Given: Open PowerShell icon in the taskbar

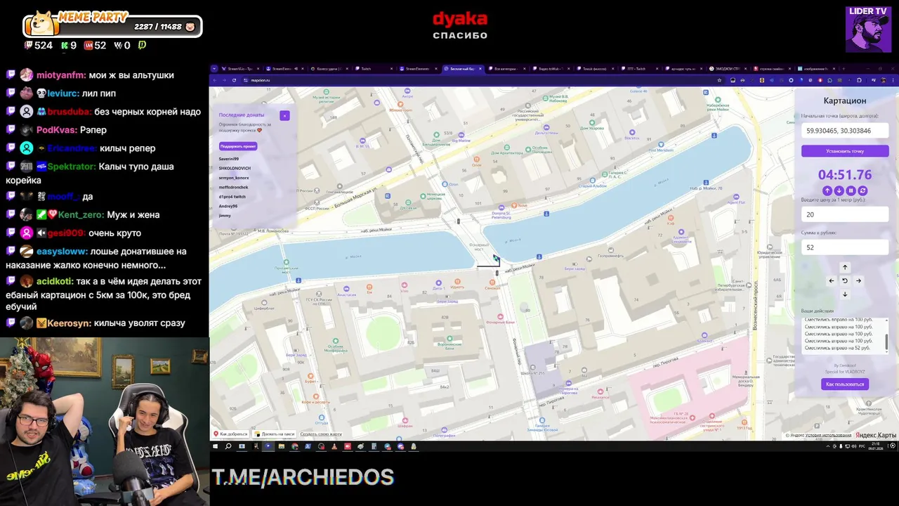Looking at the screenshot, I should click(x=308, y=446).
